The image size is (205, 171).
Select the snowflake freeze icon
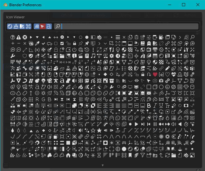(43, 50)
